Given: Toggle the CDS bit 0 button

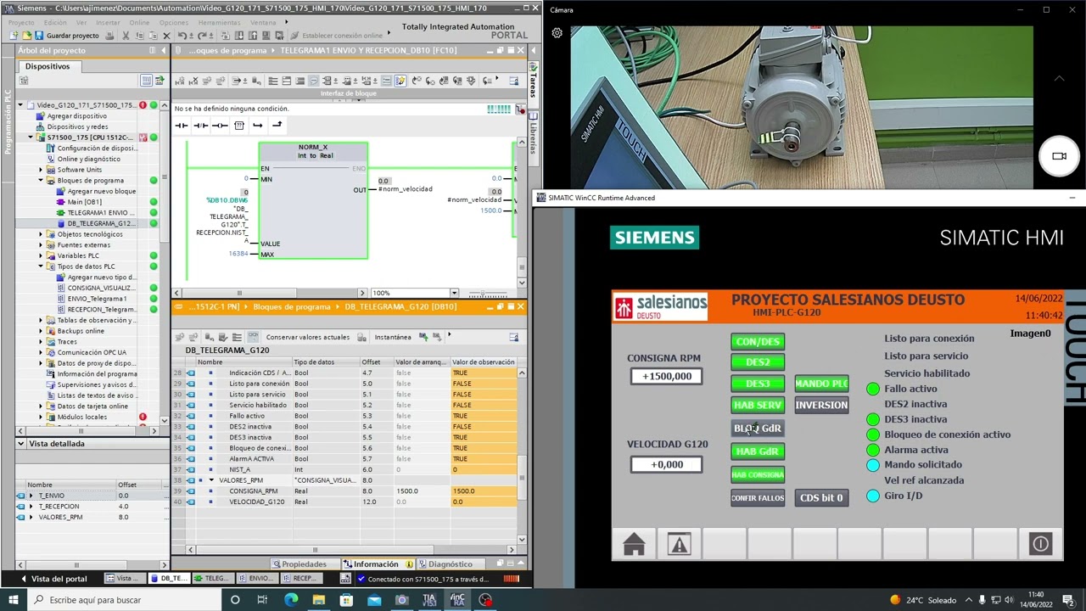Looking at the screenshot, I should [x=821, y=498].
